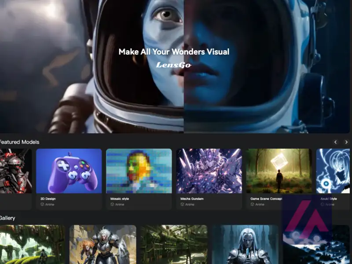
Task: Click the Featured Models heading
Action: point(19,142)
